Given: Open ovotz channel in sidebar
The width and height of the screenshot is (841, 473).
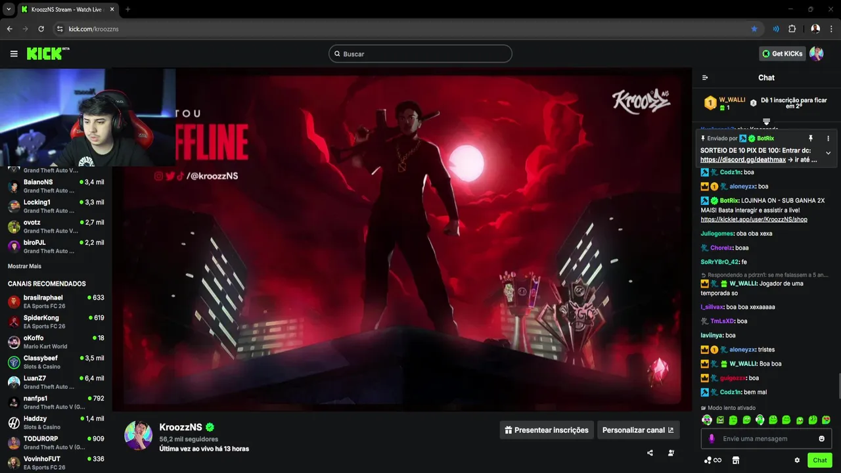Looking at the screenshot, I should 56,227.
